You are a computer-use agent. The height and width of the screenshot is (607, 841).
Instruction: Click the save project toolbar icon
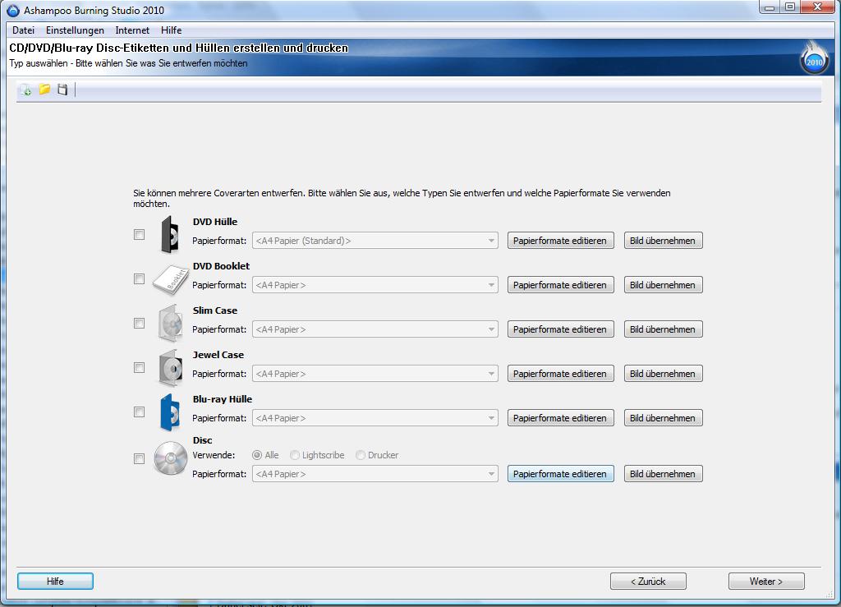point(62,90)
